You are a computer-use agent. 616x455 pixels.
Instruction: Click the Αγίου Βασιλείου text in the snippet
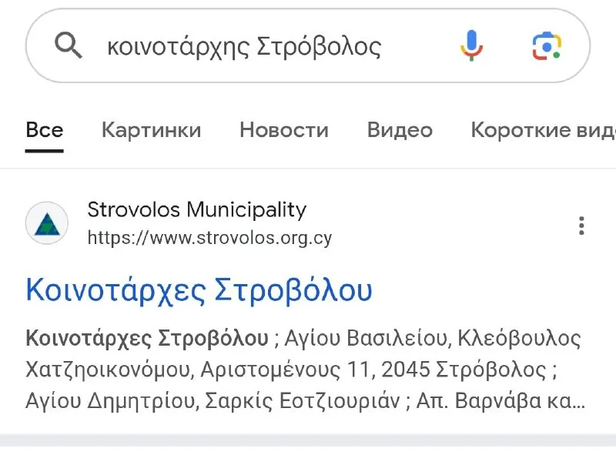point(365,338)
